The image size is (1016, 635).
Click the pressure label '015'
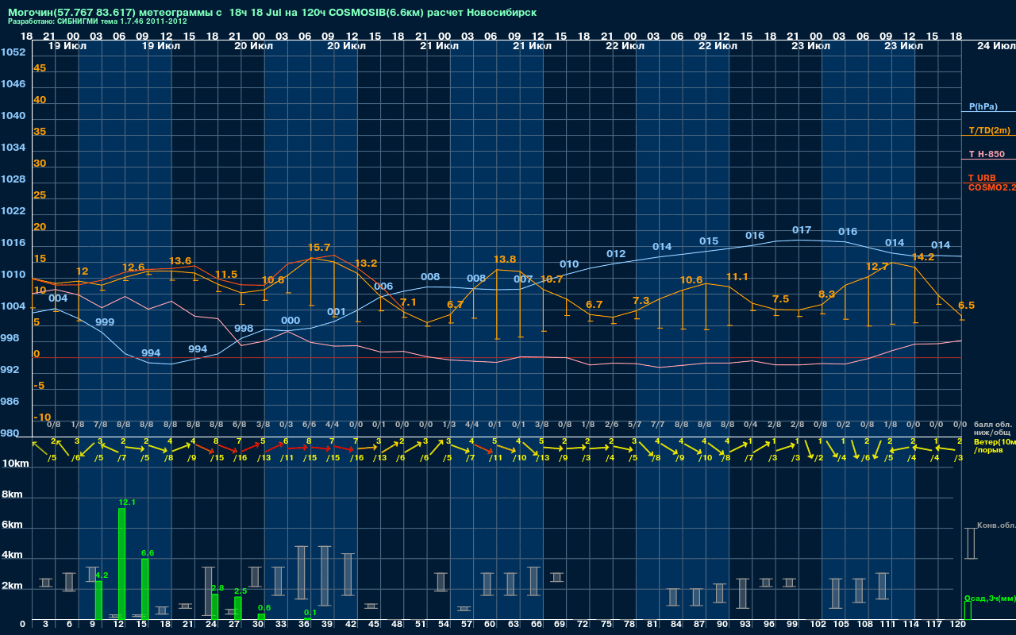click(709, 241)
